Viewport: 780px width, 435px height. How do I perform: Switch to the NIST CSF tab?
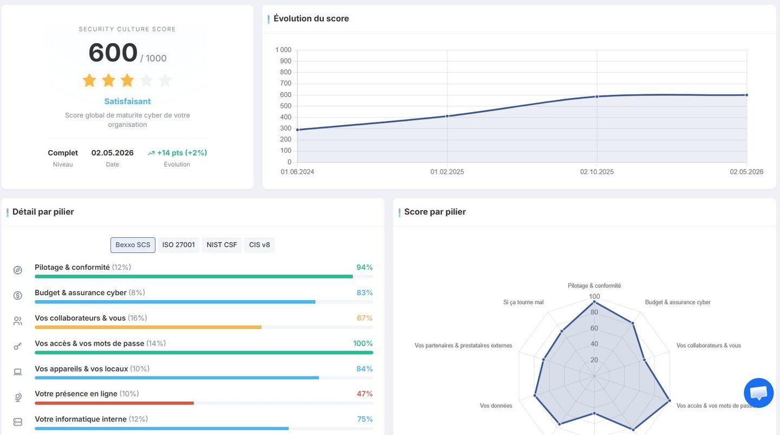[222, 245]
